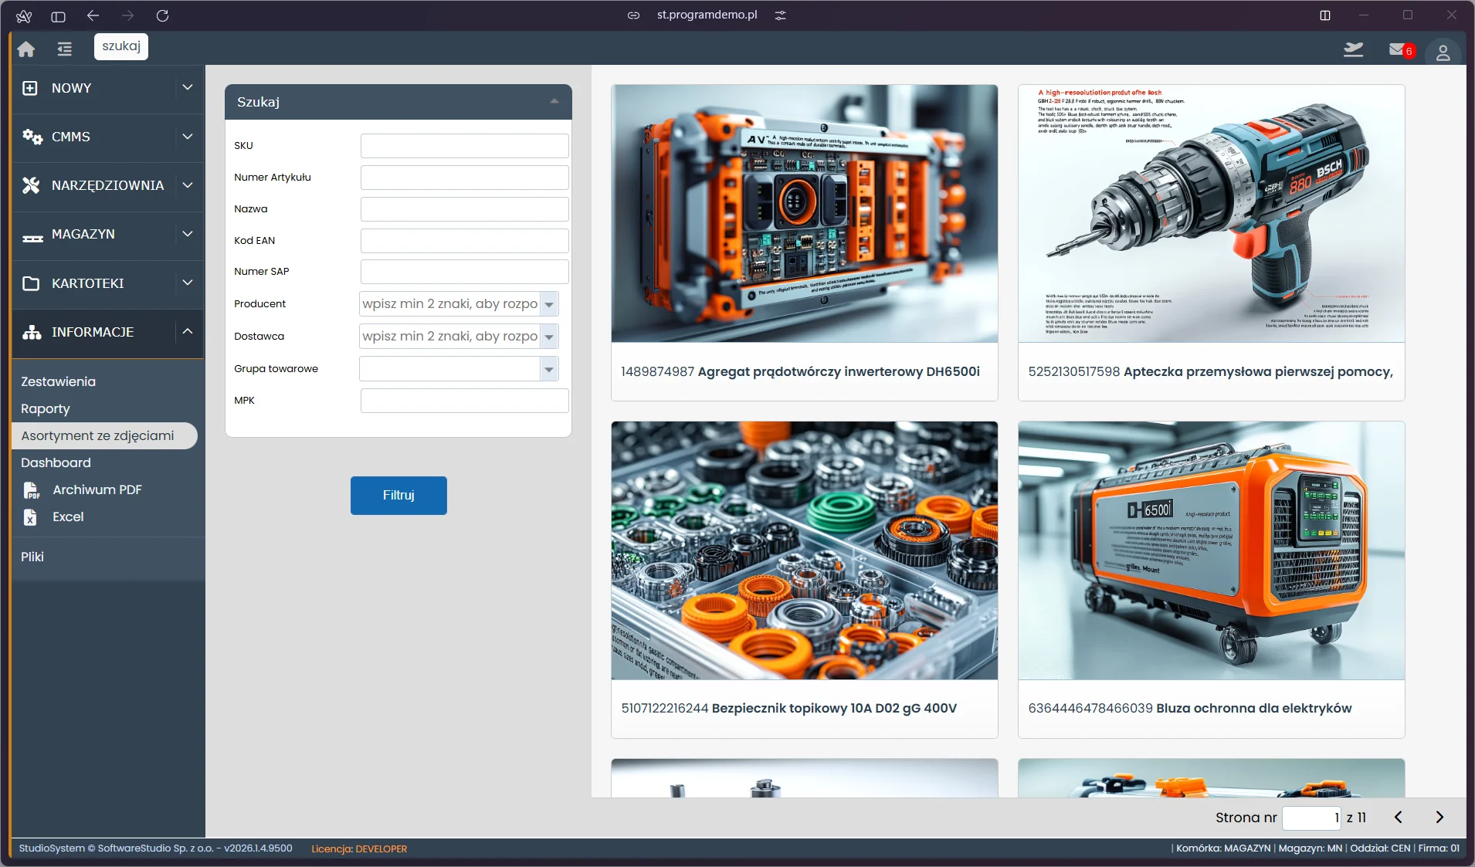Image resolution: width=1475 pixels, height=867 pixels.
Task: Expand the CMMS menu chevron
Action: [x=188, y=137]
